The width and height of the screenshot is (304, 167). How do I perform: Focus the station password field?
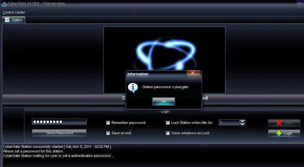(59, 122)
